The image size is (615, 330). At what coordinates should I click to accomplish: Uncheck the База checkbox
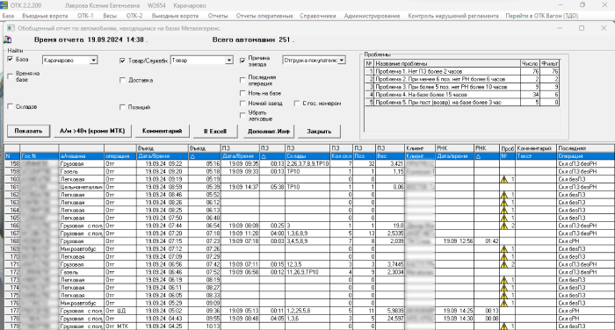(x=11, y=59)
